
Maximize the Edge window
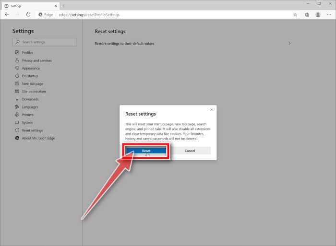point(319,4)
